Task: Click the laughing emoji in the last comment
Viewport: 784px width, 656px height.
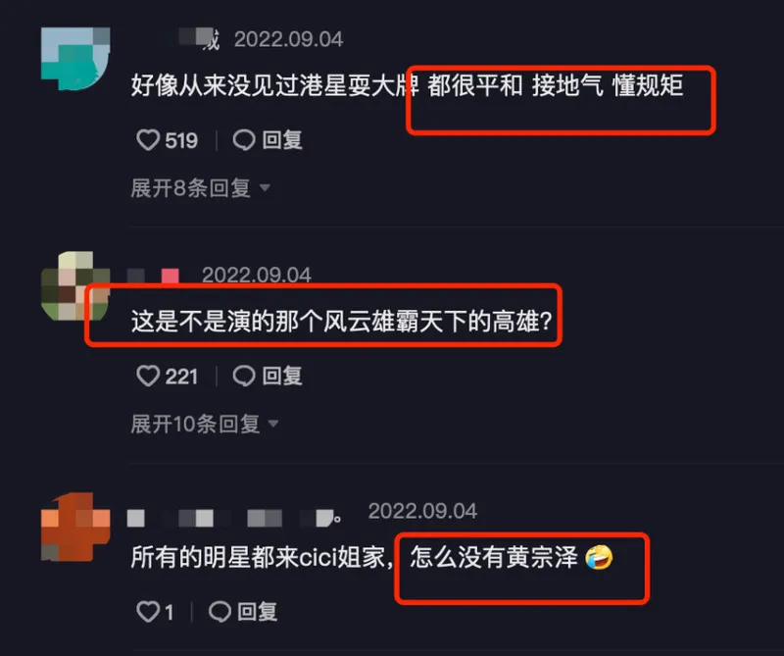Action: click(x=599, y=557)
